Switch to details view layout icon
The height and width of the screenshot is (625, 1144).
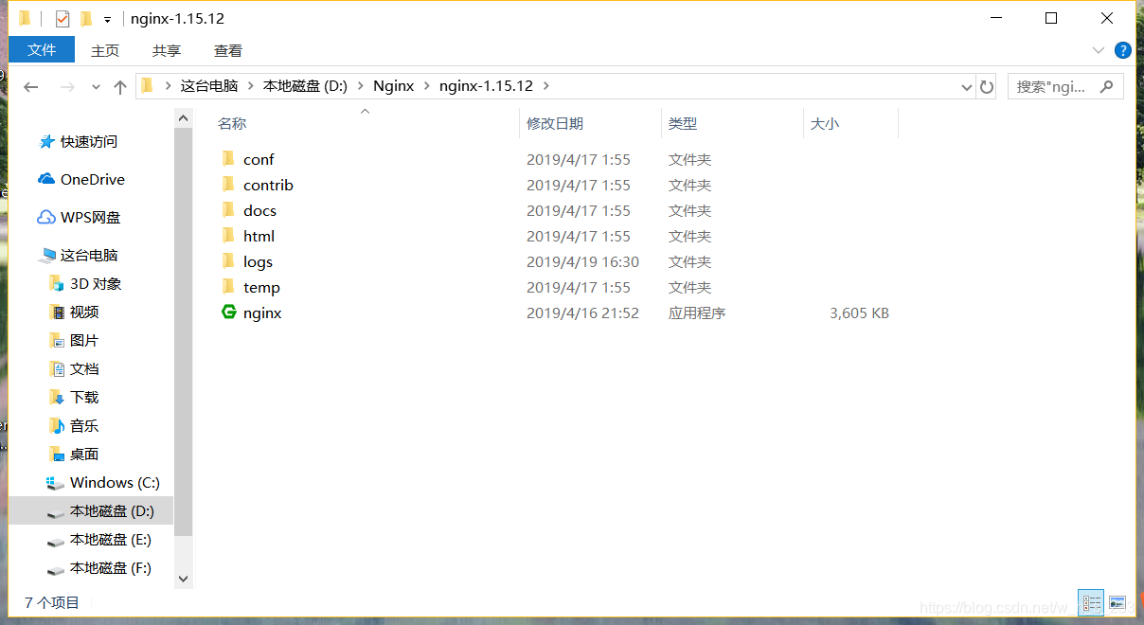tap(1092, 602)
